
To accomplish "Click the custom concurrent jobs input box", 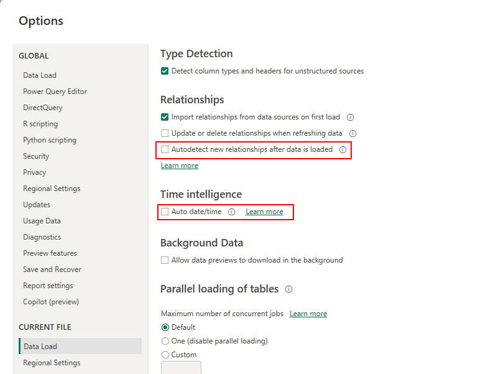I will click(x=181, y=368).
